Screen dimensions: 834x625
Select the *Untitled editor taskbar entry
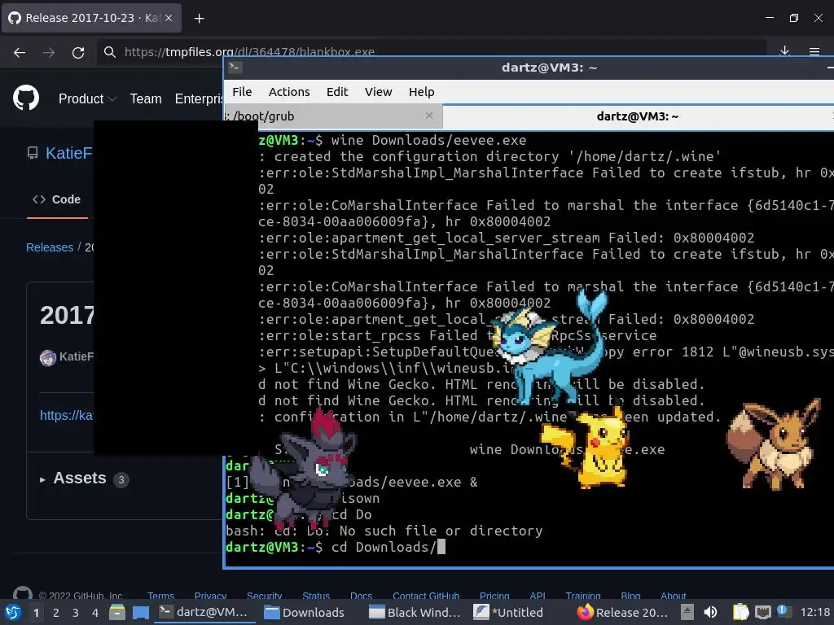pos(508,612)
